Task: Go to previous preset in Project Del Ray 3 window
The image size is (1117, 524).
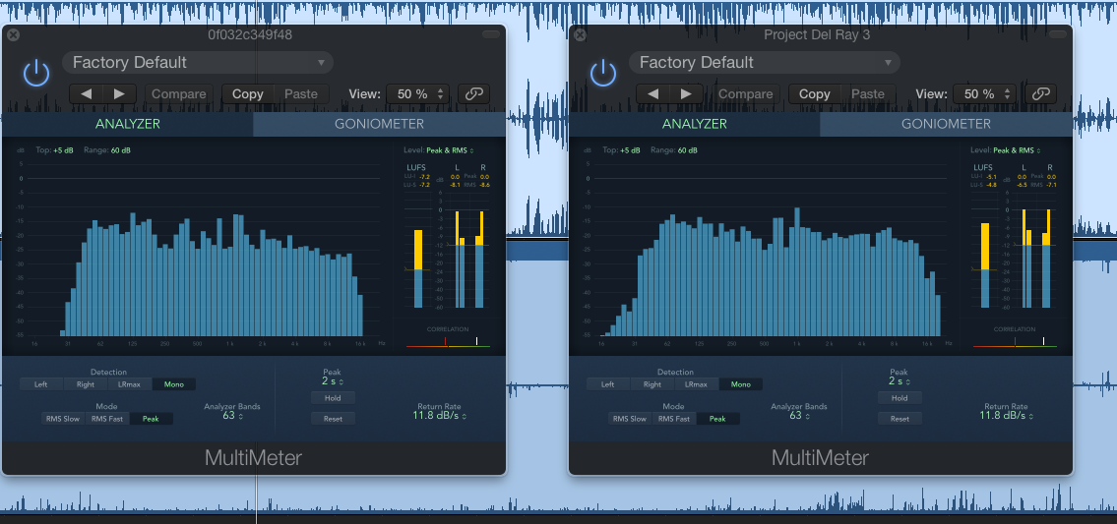Action: tap(653, 94)
